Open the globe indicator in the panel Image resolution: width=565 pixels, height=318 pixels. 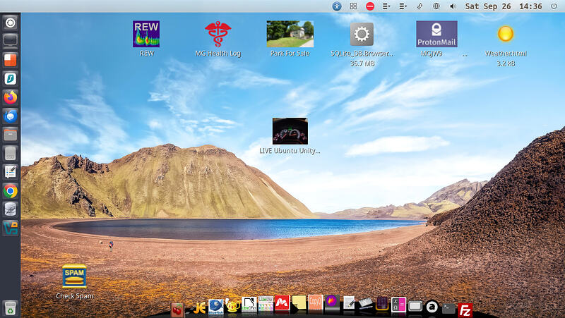pos(436,6)
